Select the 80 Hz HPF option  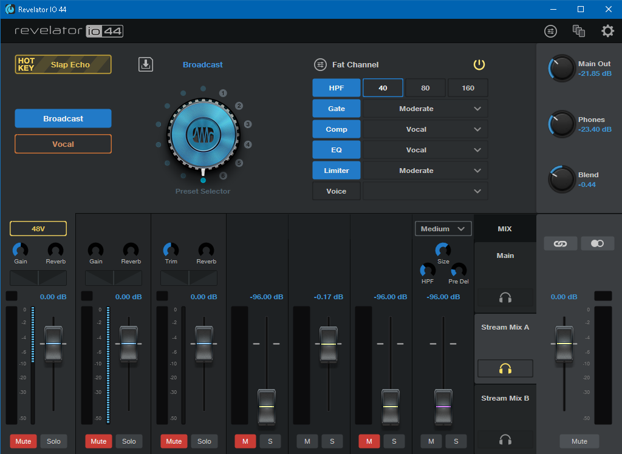coord(425,88)
